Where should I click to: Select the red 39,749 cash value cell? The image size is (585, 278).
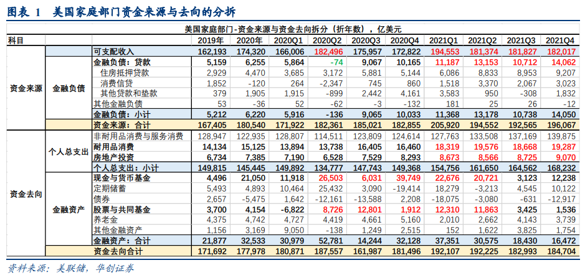pyautogui.click(x=407, y=178)
